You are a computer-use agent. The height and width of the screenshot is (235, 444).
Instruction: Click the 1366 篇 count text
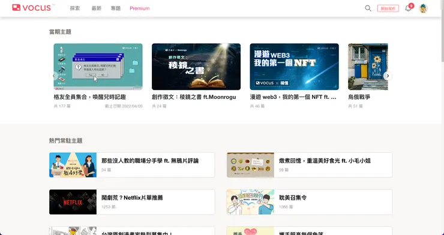pos(286,207)
